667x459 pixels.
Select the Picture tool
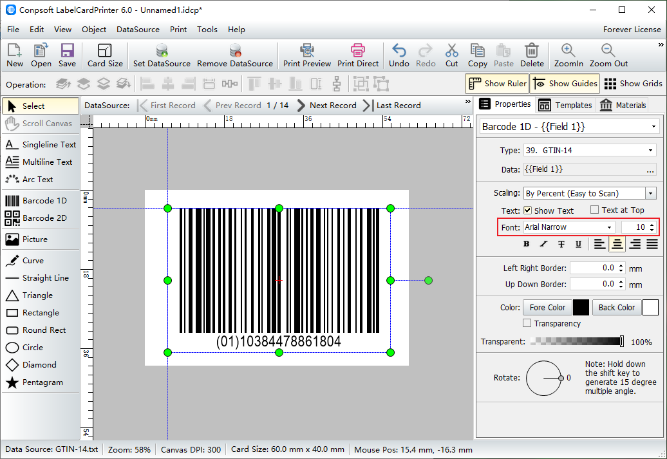[41, 239]
